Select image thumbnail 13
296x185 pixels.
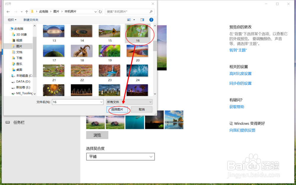point(54,31)
